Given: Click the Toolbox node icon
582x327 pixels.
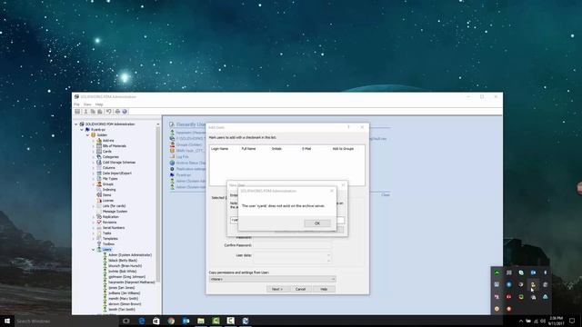Looking at the screenshot, I should pos(99,244).
